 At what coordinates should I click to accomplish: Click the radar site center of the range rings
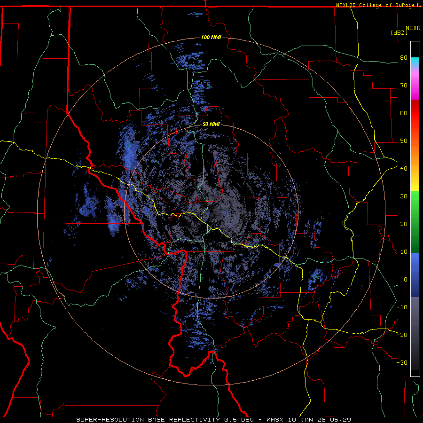pos(211,211)
